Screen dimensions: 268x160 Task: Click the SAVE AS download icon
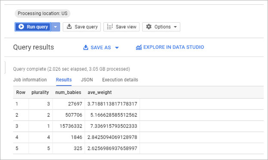[x=86, y=47]
